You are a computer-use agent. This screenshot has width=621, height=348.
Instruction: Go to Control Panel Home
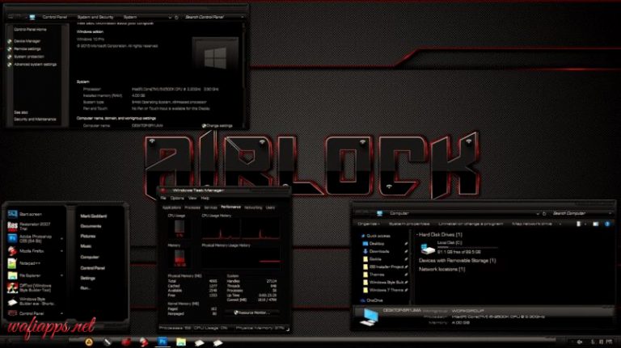coord(30,30)
